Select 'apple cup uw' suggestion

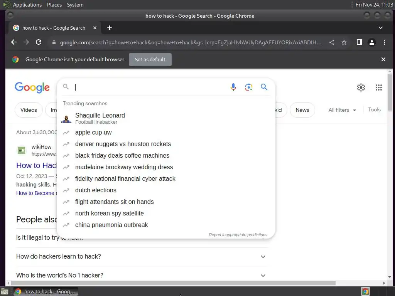(x=166, y=133)
